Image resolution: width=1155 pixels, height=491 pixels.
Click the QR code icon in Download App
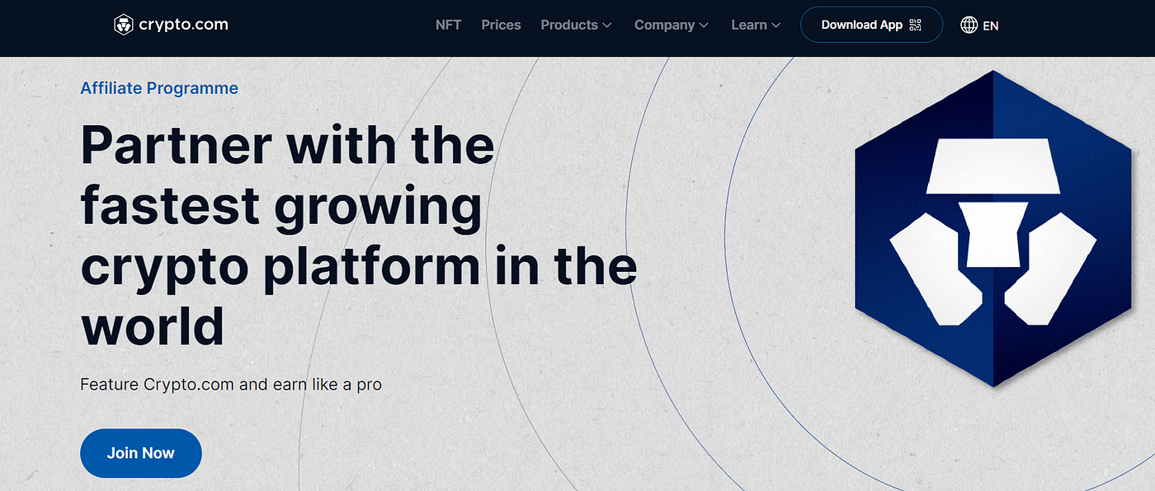pyautogui.click(x=915, y=25)
